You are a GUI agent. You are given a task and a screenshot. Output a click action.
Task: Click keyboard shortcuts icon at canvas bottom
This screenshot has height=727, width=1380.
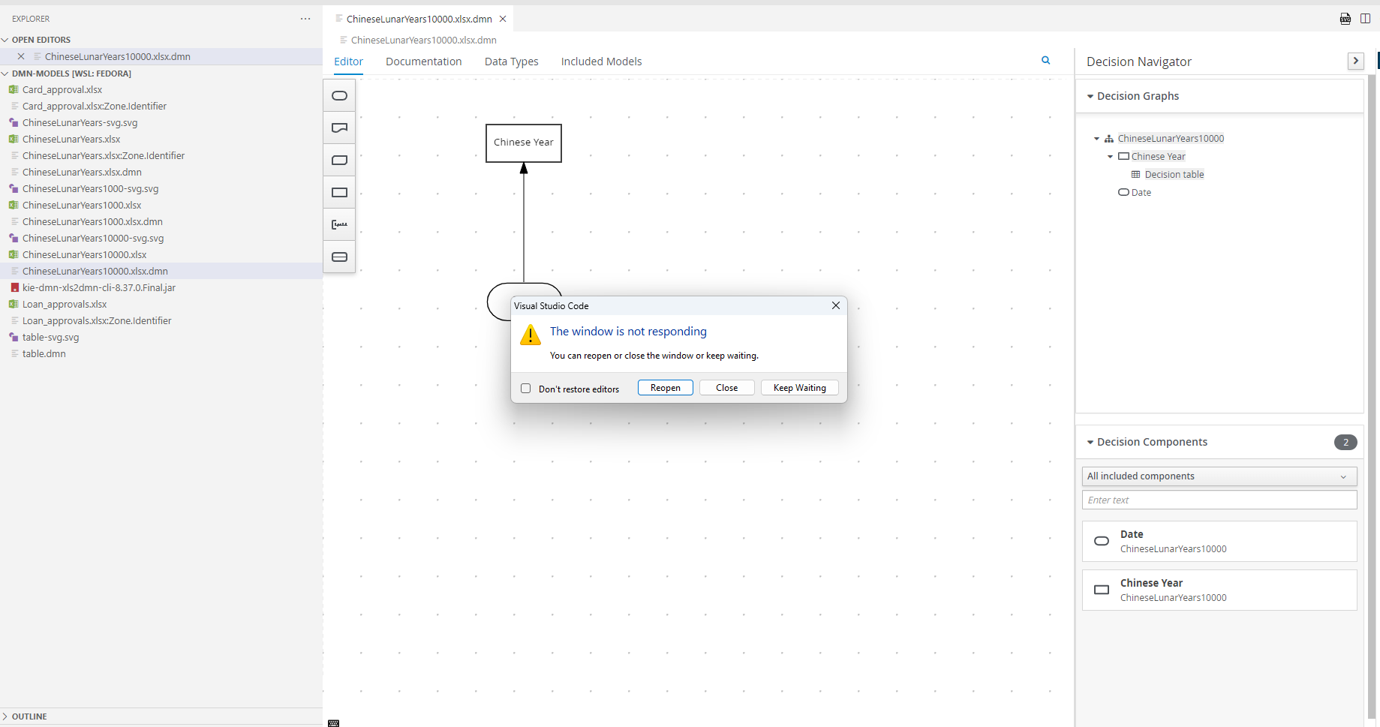point(334,723)
